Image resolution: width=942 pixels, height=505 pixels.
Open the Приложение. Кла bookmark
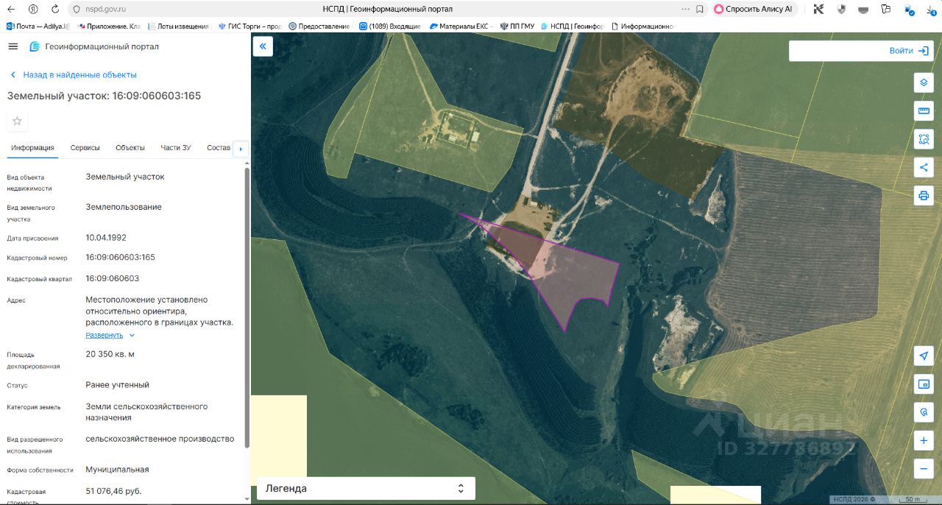108,26
